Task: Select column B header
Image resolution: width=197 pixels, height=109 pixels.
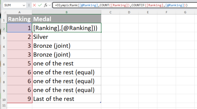Action: [x=67, y=12]
